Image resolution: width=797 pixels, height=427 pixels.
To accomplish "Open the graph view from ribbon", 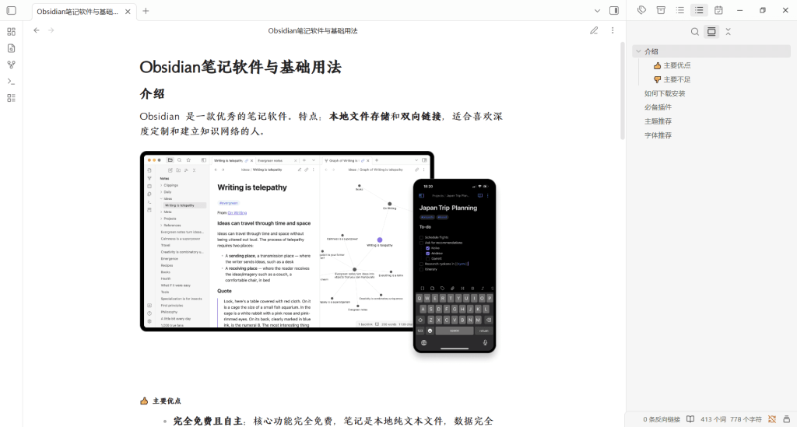I will [x=11, y=65].
